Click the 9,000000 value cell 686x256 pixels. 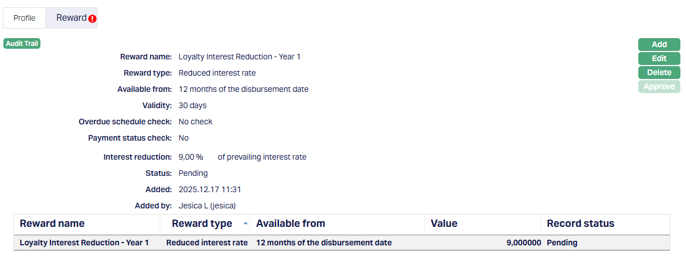click(524, 243)
